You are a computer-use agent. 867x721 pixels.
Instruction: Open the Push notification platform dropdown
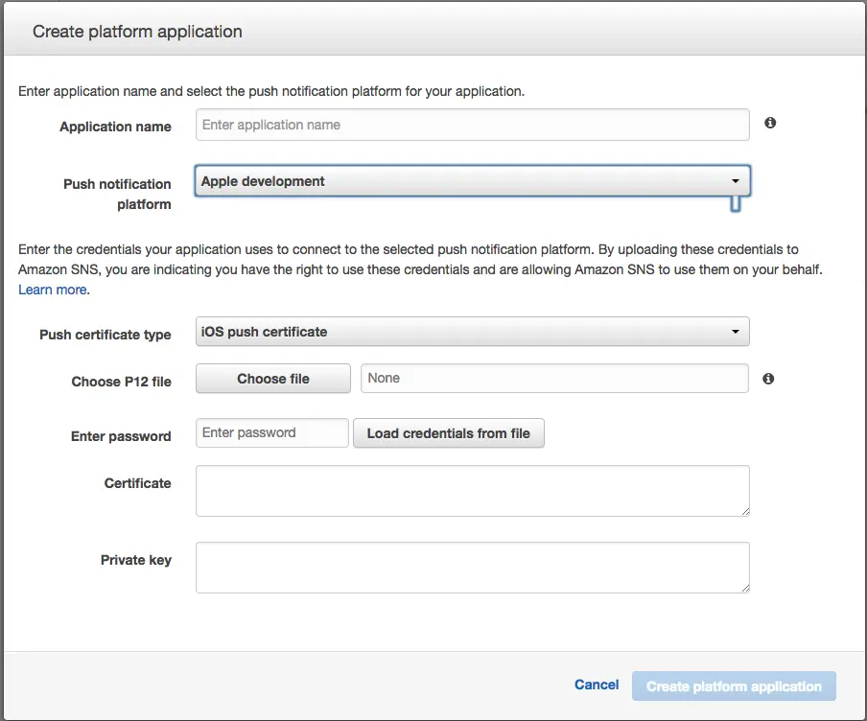tap(472, 181)
